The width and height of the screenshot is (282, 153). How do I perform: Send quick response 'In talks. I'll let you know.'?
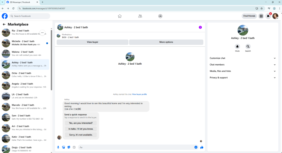(81, 129)
